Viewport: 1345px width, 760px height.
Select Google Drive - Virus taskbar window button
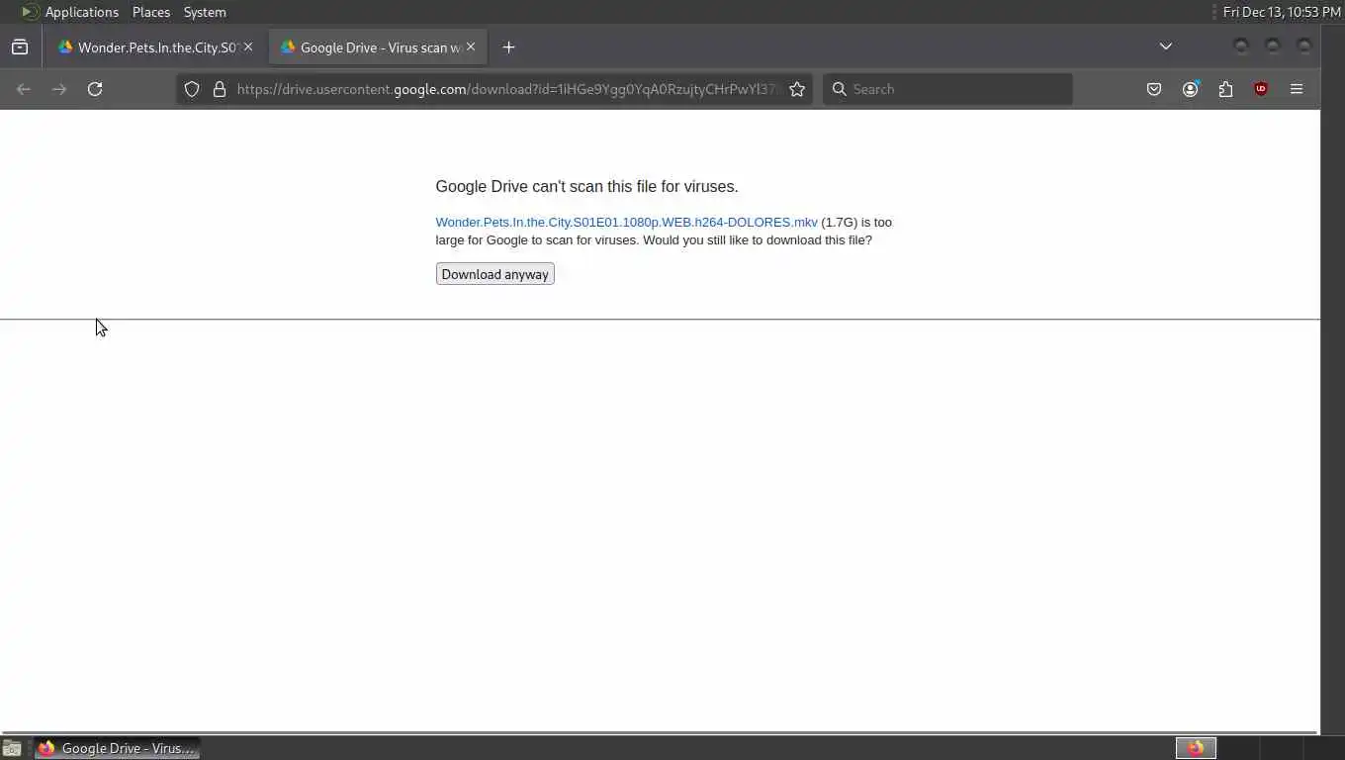(117, 748)
